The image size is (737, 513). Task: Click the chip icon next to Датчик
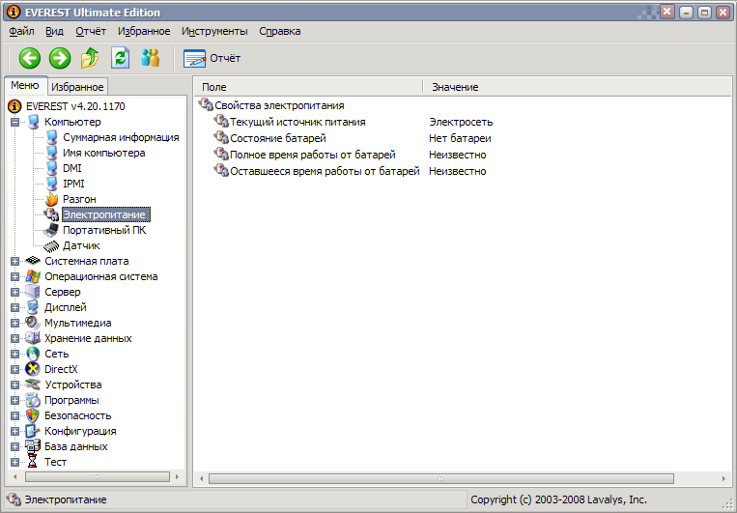(51, 245)
